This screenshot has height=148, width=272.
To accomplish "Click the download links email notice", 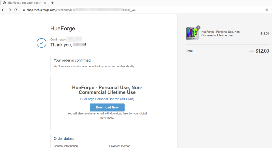I will 107,115.
